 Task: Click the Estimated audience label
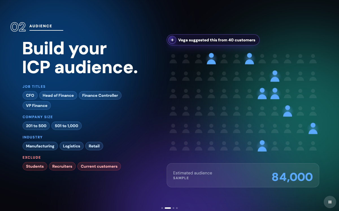tap(193, 173)
